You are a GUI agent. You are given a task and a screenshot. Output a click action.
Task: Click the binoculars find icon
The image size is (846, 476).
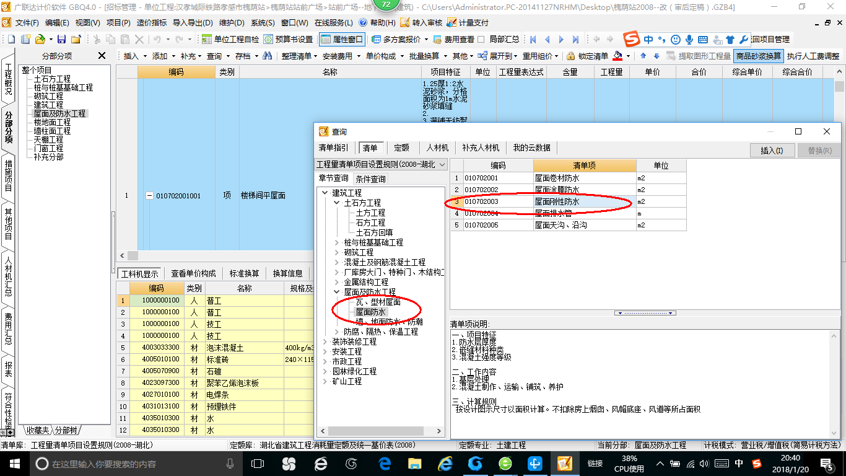pyautogui.click(x=267, y=56)
